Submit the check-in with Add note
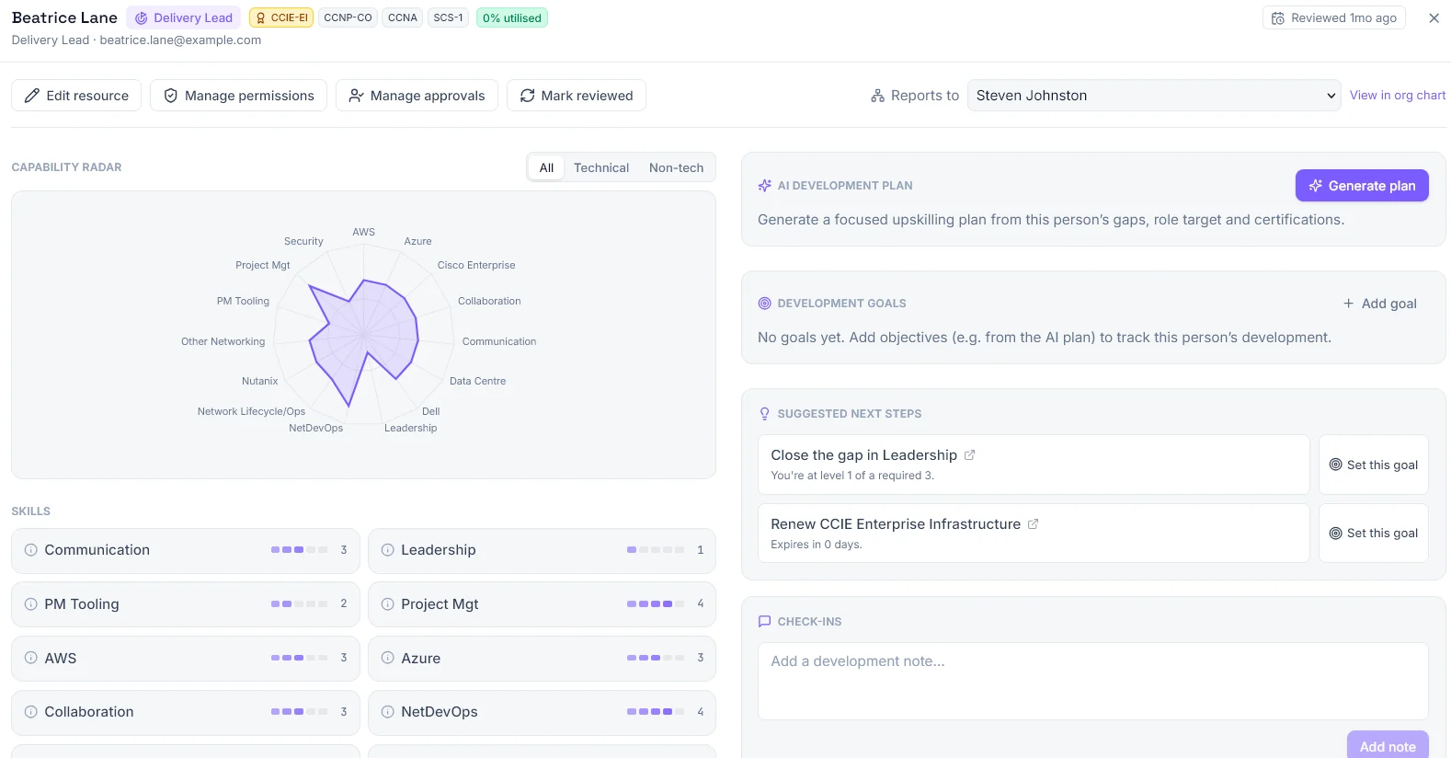This screenshot has width=1451, height=758. [1388, 746]
